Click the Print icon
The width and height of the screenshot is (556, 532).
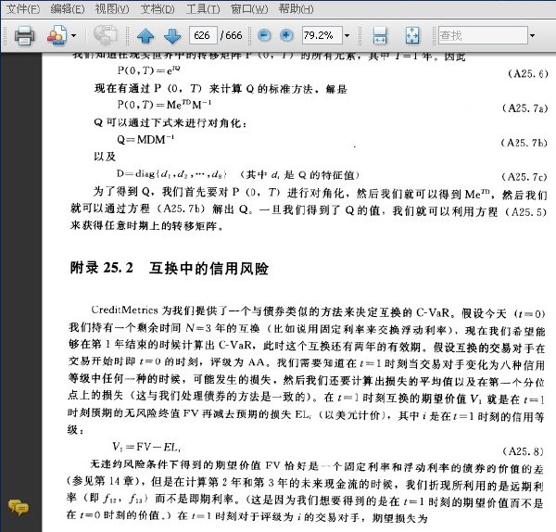pos(24,35)
